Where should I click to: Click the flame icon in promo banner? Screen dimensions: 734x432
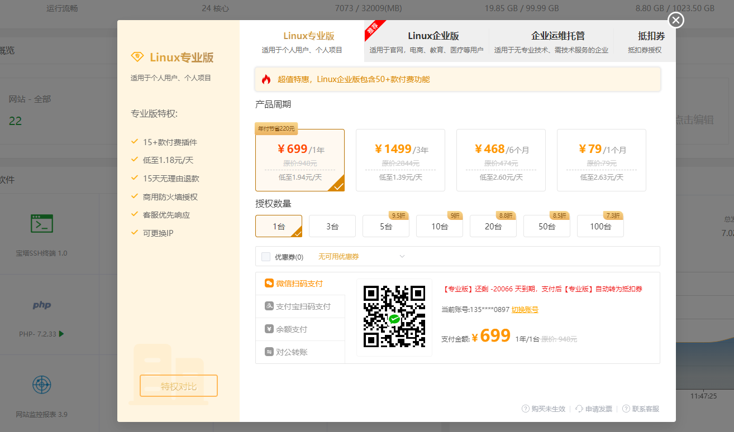pos(266,79)
